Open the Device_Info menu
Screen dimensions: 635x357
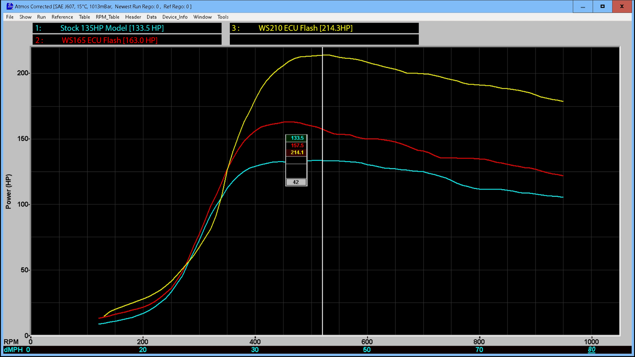(x=175, y=17)
